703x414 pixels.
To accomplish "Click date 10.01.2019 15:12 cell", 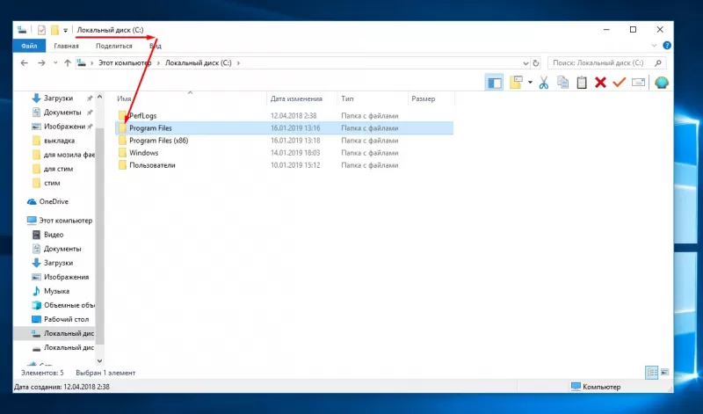I will tap(295, 165).
